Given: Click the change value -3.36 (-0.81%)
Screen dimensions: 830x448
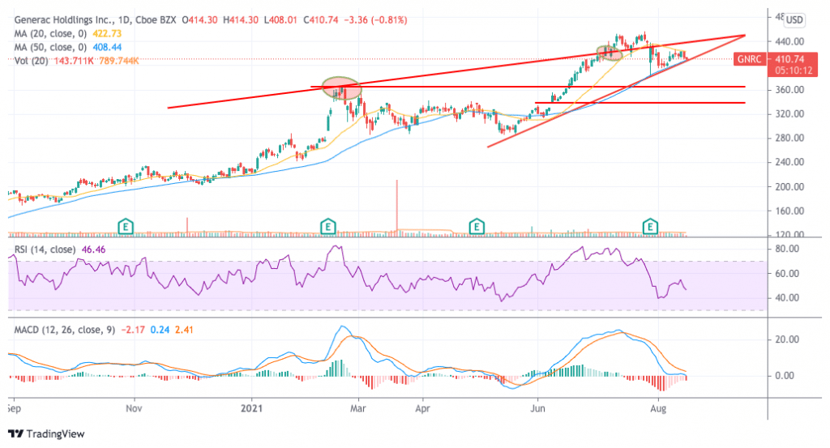Looking at the screenshot, I should coord(376,20).
